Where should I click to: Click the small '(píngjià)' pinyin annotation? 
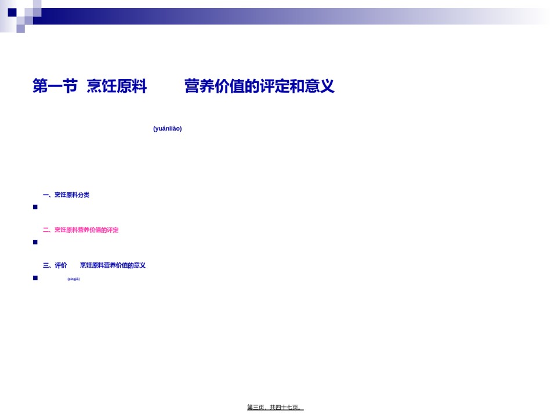[74, 279]
